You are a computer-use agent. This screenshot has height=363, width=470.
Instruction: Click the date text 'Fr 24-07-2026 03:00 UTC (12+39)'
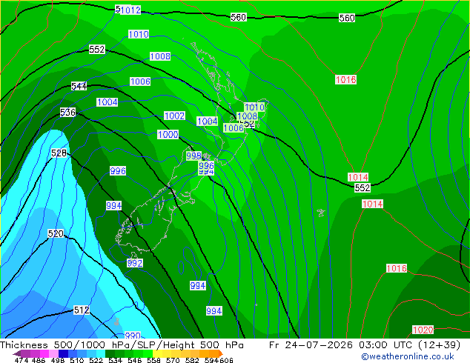tap(365, 345)
